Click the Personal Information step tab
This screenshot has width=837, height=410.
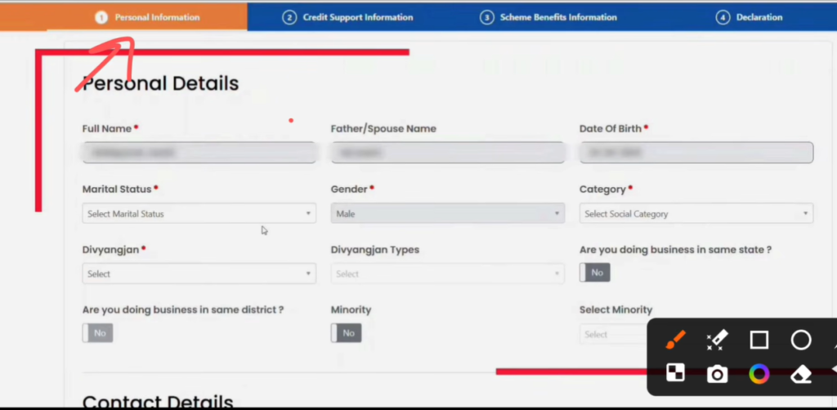pos(147,17)
